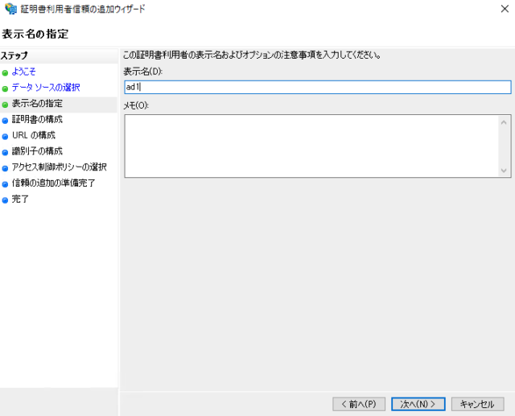Click the blue dot beside 証明書の構成
The height and width of the screenshot is (416, 515).
coord(5,121)
